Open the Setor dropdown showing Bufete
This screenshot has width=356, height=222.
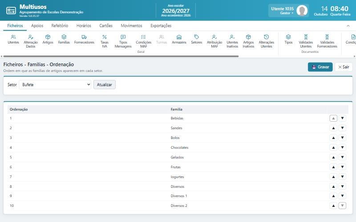tap(55, 85)
